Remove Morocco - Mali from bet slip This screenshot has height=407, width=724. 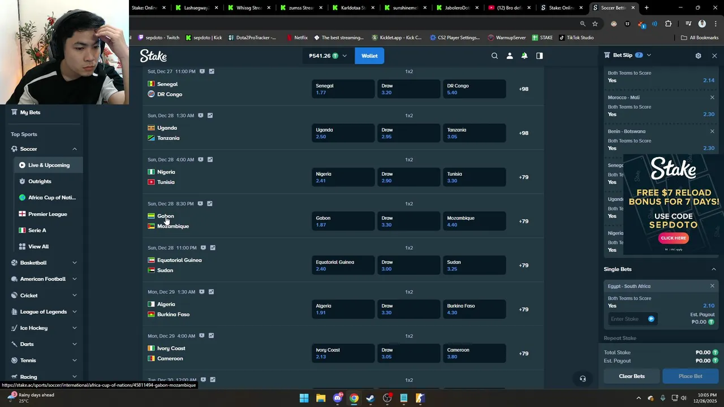point(712,97)
